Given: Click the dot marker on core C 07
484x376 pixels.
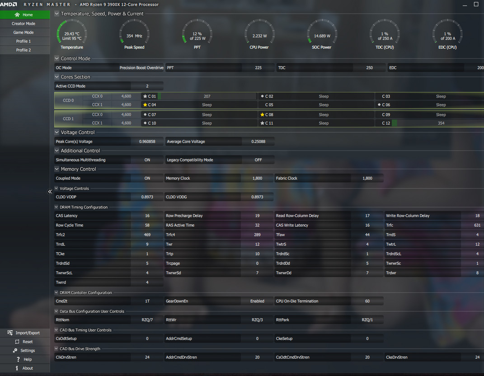Looking at the screenshot, I should [x=145, y=114].
